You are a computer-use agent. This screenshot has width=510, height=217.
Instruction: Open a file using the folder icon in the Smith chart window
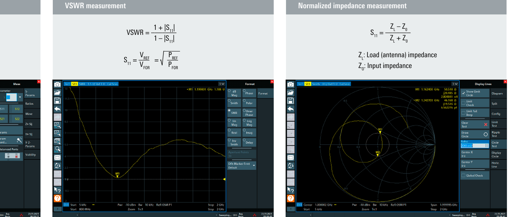click(291, 92)
